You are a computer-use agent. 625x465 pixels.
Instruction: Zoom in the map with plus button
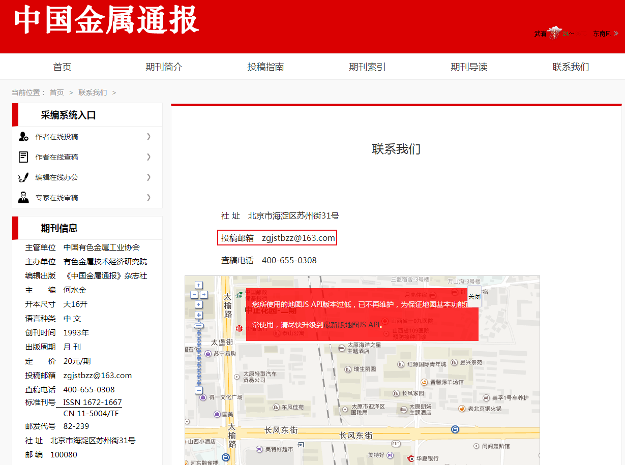pos(199,315)
